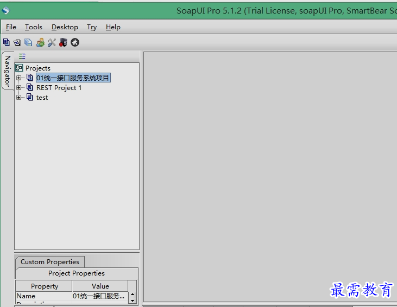Open the Help menu
Image resolution: width=397 pixels, height=307 pixels.
point(113,27)
